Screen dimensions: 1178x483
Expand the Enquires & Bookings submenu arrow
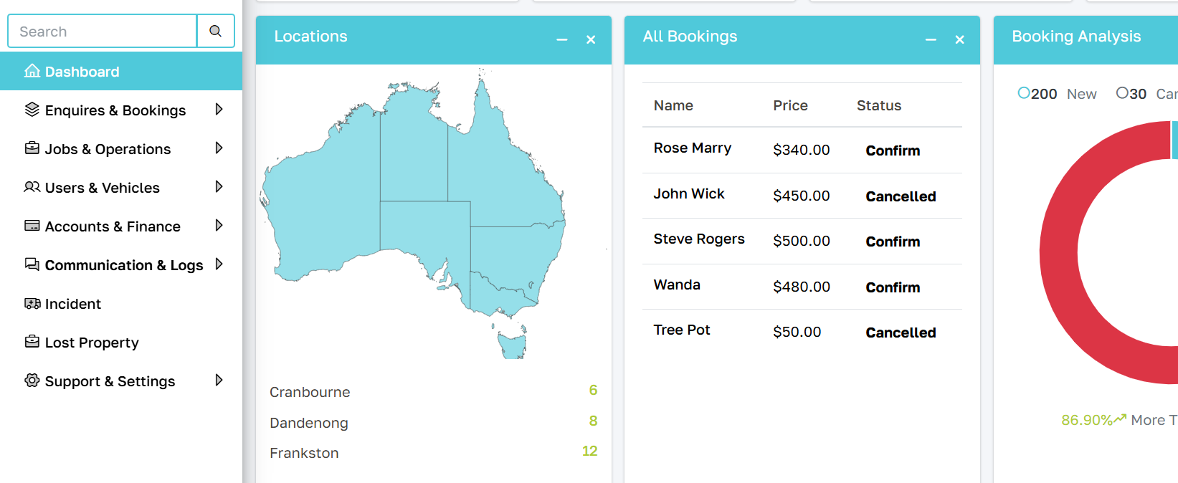[x=219, y=110]
